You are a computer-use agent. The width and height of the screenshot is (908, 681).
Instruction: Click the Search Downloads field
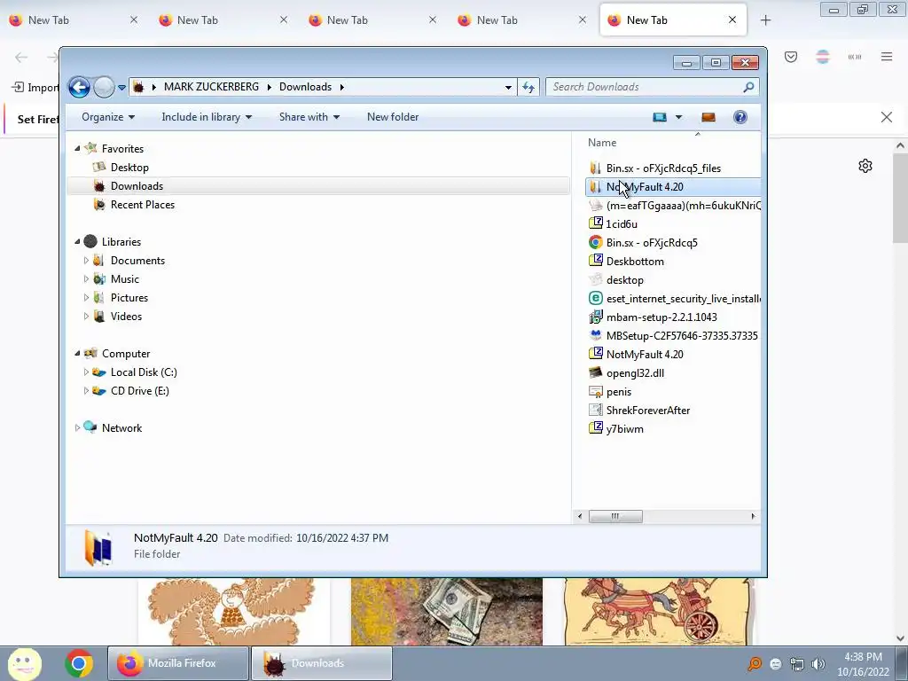coord(652,87)
